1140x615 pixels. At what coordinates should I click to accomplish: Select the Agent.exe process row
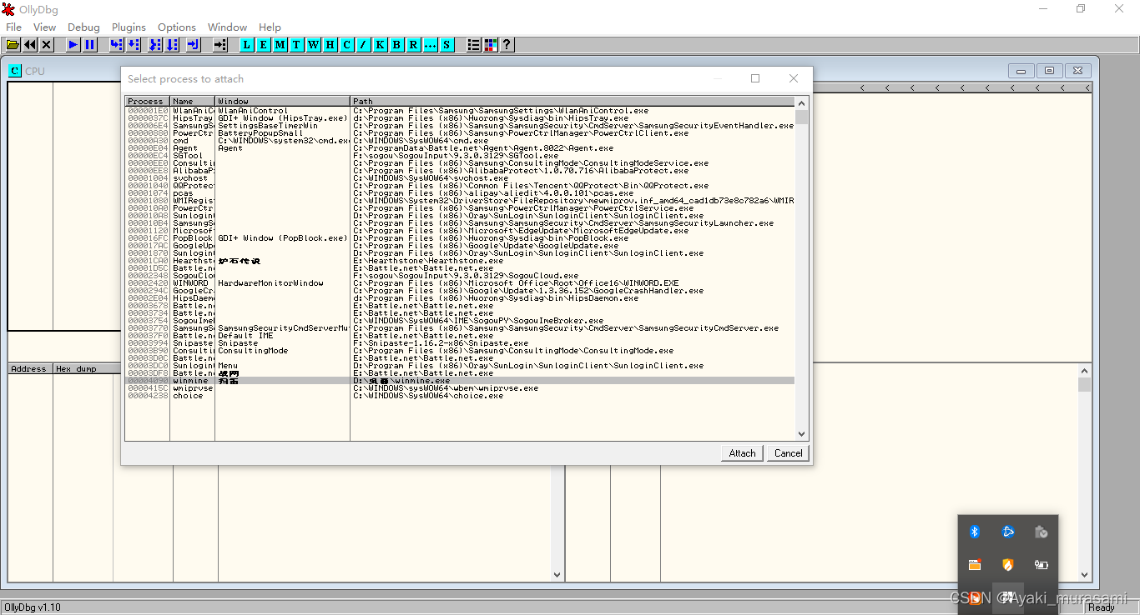coord(460,148)
